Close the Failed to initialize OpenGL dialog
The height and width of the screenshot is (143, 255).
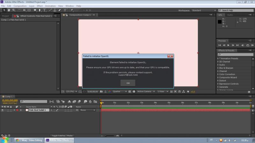[x=170, y=56]
